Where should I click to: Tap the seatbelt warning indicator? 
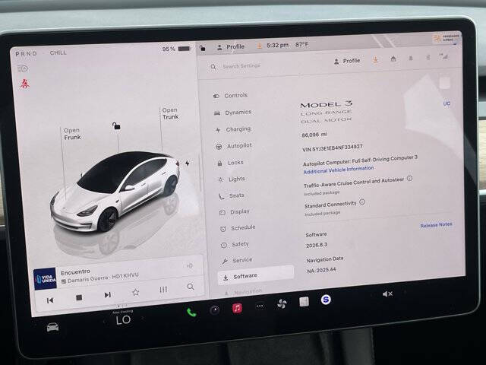[25, 84]
